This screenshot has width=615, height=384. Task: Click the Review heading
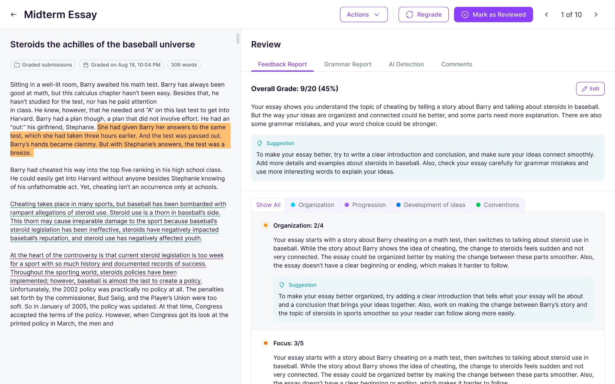266,44
